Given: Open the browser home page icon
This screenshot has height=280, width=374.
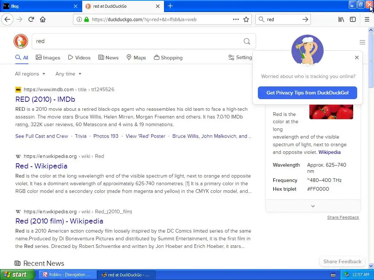Looking at the screenshot, I should click(x=43, y=19).
